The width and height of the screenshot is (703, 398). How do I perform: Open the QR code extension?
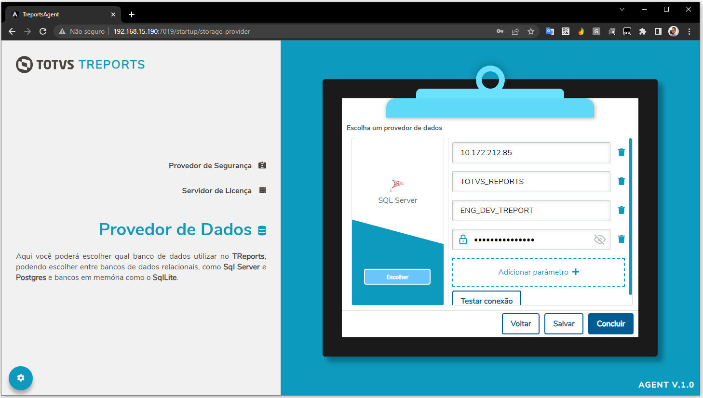566,31
